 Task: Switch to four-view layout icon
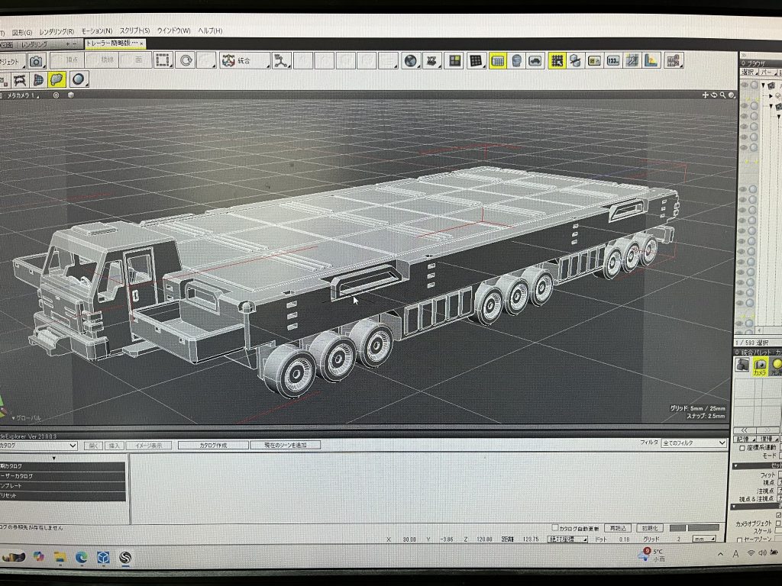pyautogui.click(x=455, y=60)
